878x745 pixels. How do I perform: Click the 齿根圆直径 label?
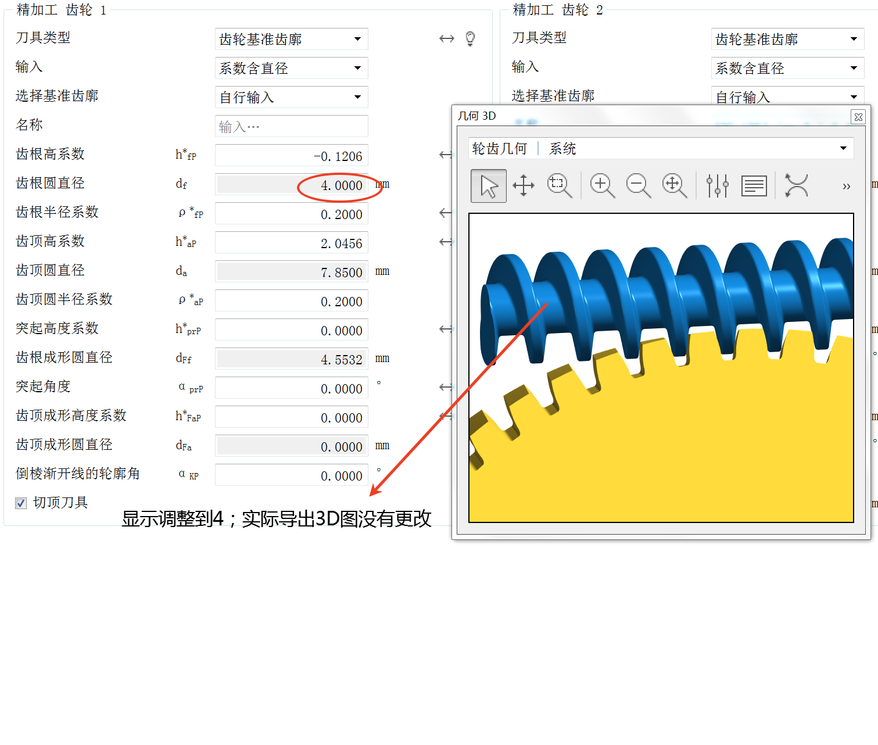51,183
